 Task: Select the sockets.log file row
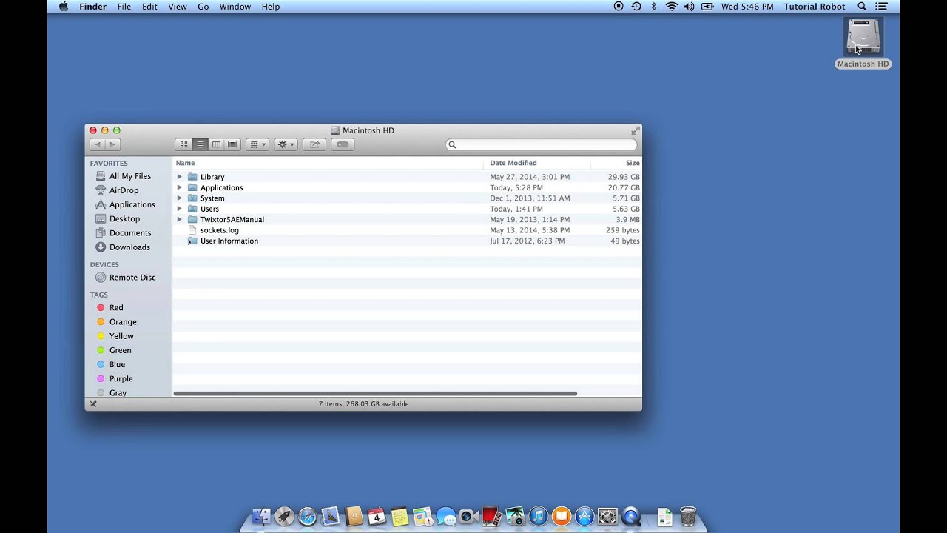[x=407, y=230]
